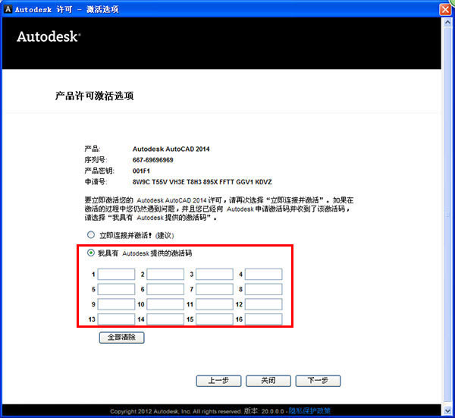Click the 关闭 (Close) button
Screen dimensions: 455x418
(x=268, y=381)
